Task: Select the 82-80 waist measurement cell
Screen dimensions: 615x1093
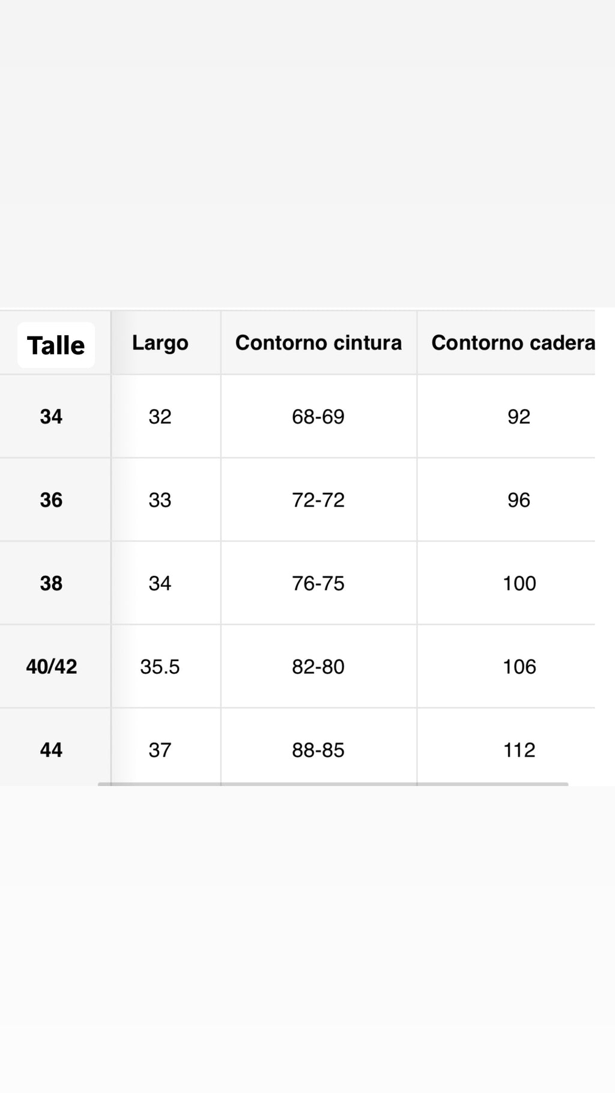Action: coord(318,667)
